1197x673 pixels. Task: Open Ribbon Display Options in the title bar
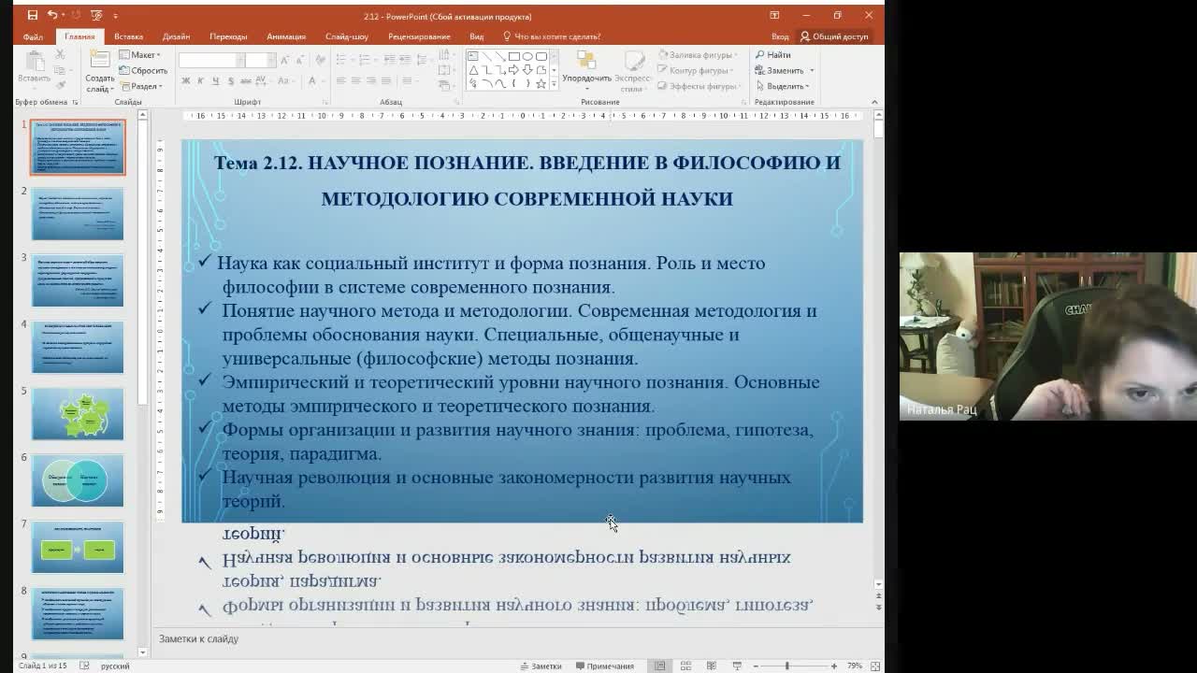pyautogui.click(x=774, y=16)
